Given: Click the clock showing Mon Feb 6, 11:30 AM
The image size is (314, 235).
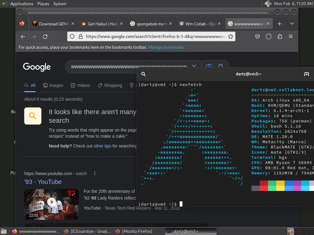Looking at the screenshot, I should 293,4.
